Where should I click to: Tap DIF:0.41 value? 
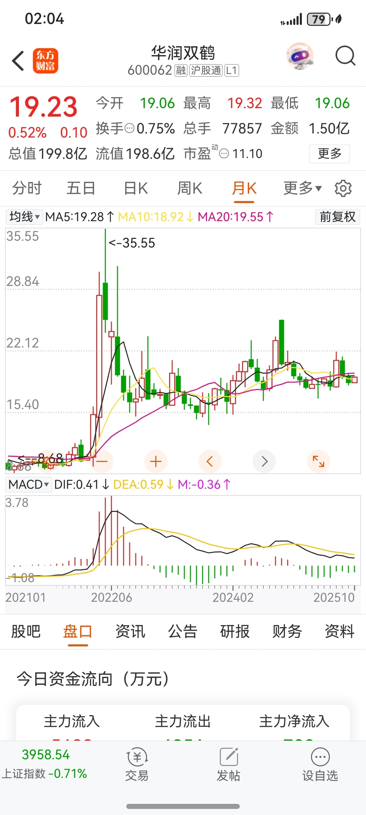(81, 485)
